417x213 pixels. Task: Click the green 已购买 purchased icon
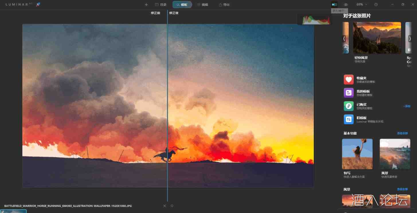(349, 106)
